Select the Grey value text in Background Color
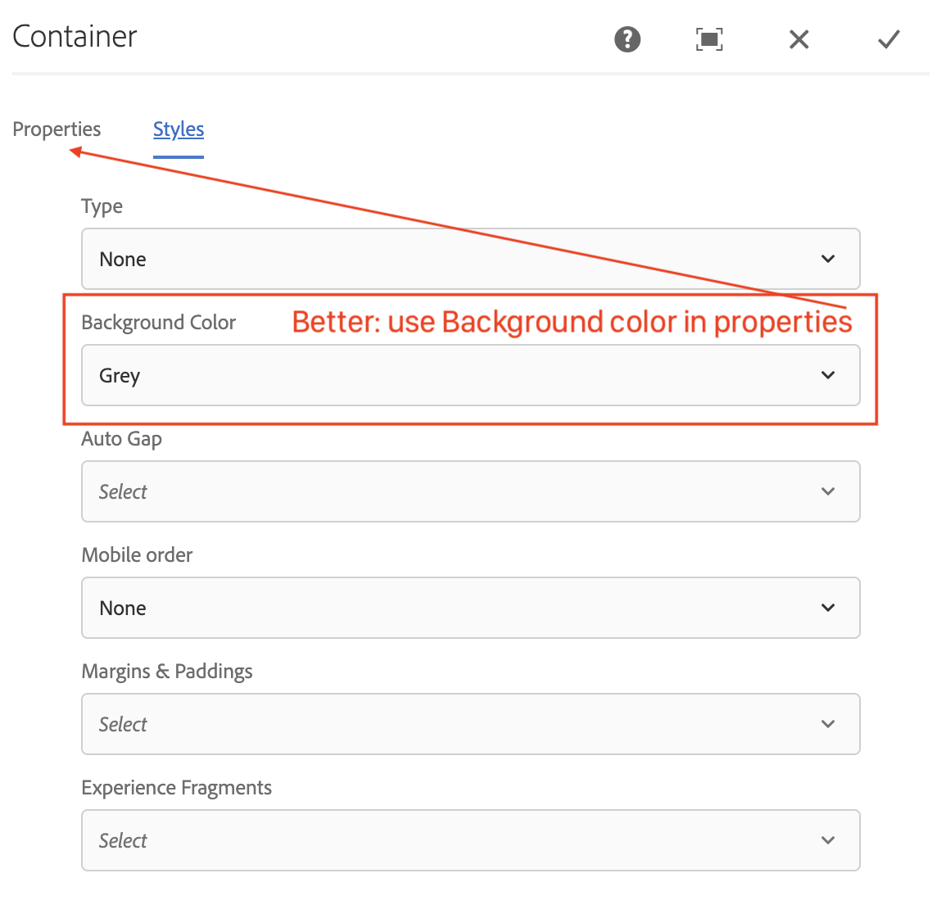Screen dimensions: 937x905 pos(120,375)
